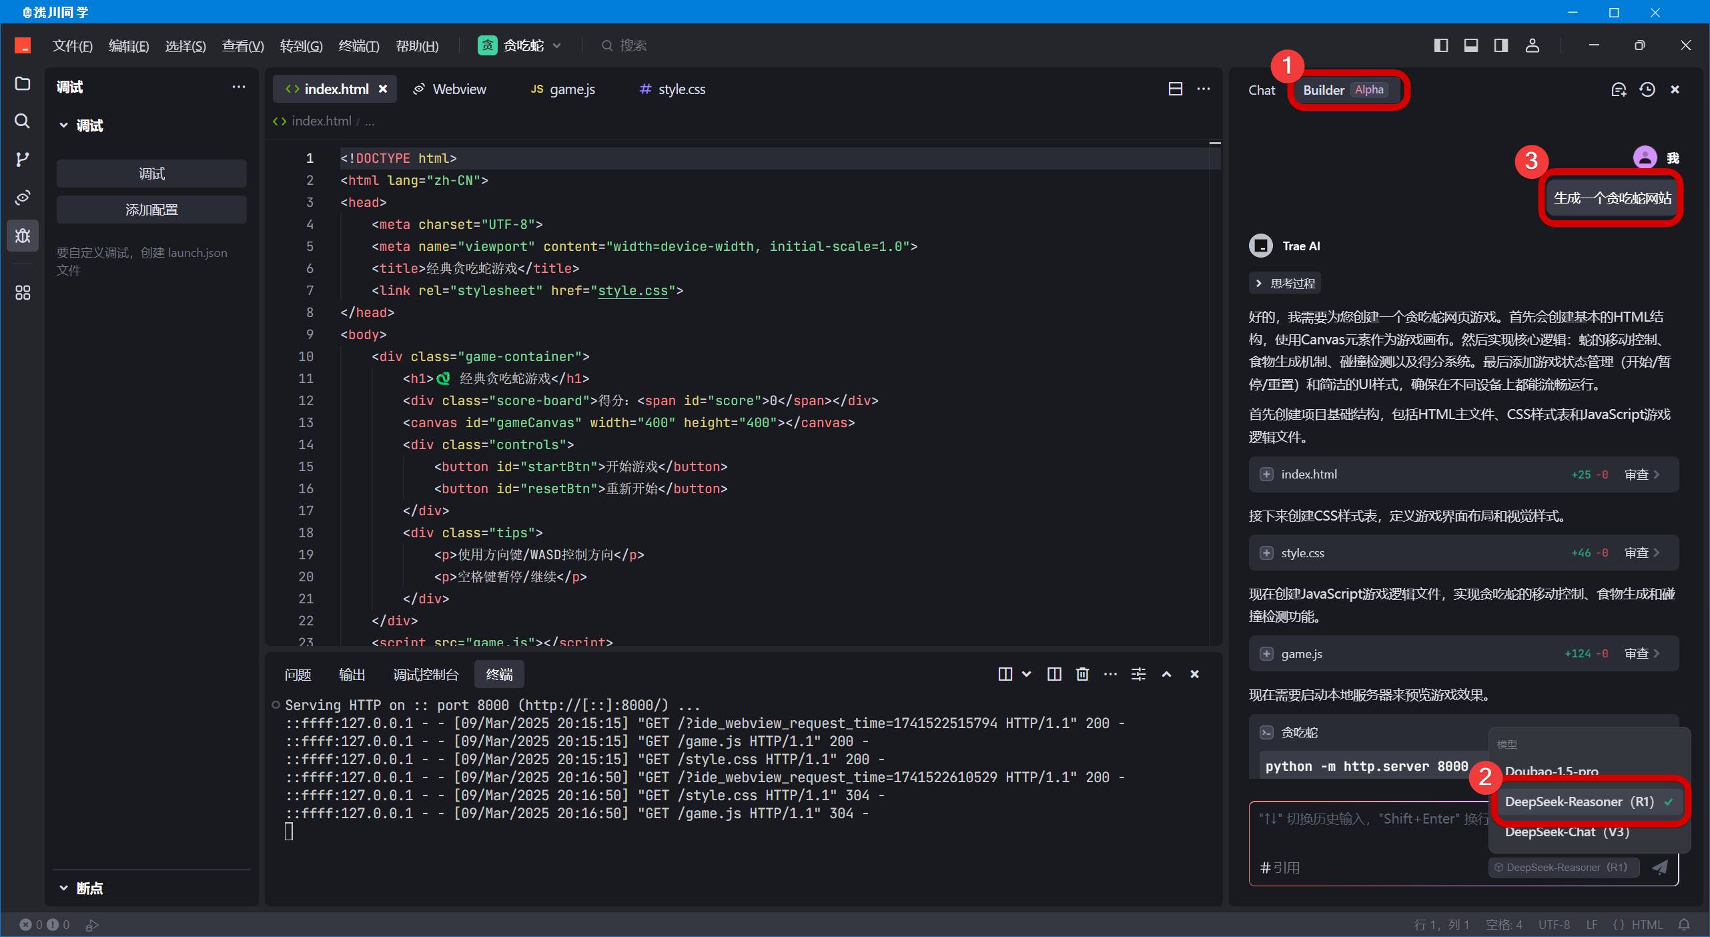Select the Debug bug icon in sidebar
The width and height of the screenshot is (1710, 937).
click(23, 236)
